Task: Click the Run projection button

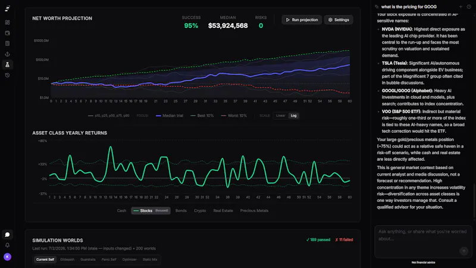Action: [x=302, y=20]
